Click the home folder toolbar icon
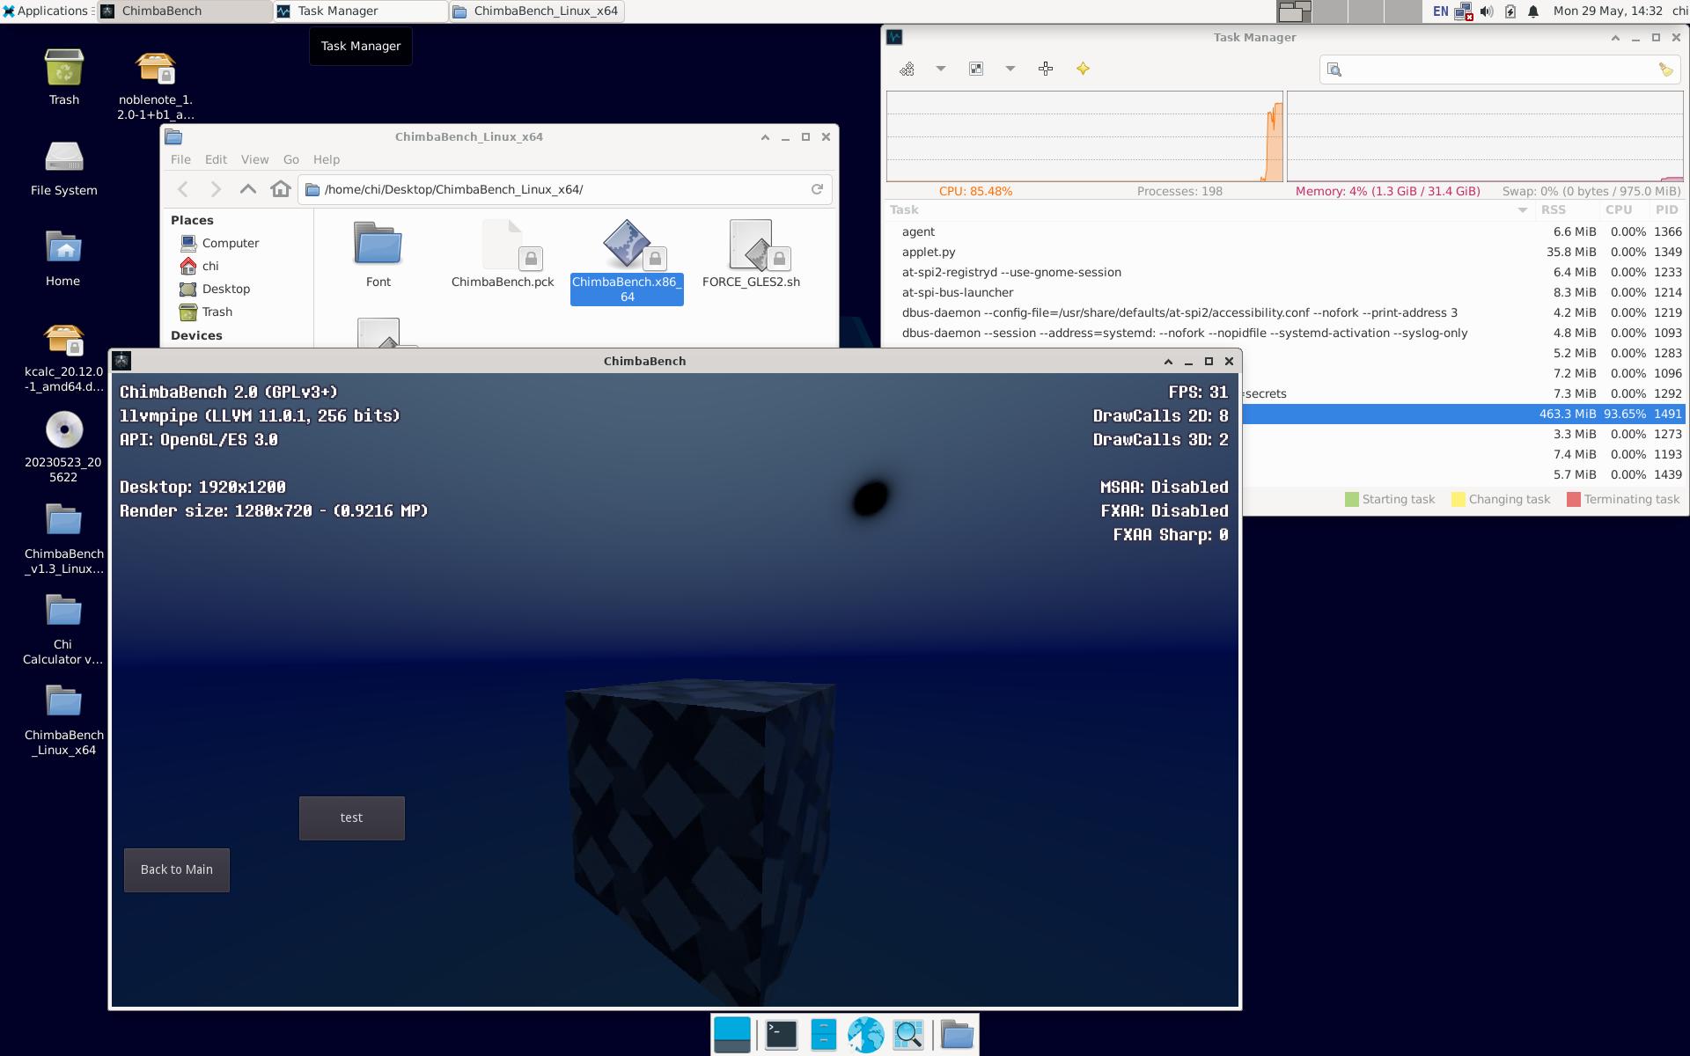 [281, 189]
